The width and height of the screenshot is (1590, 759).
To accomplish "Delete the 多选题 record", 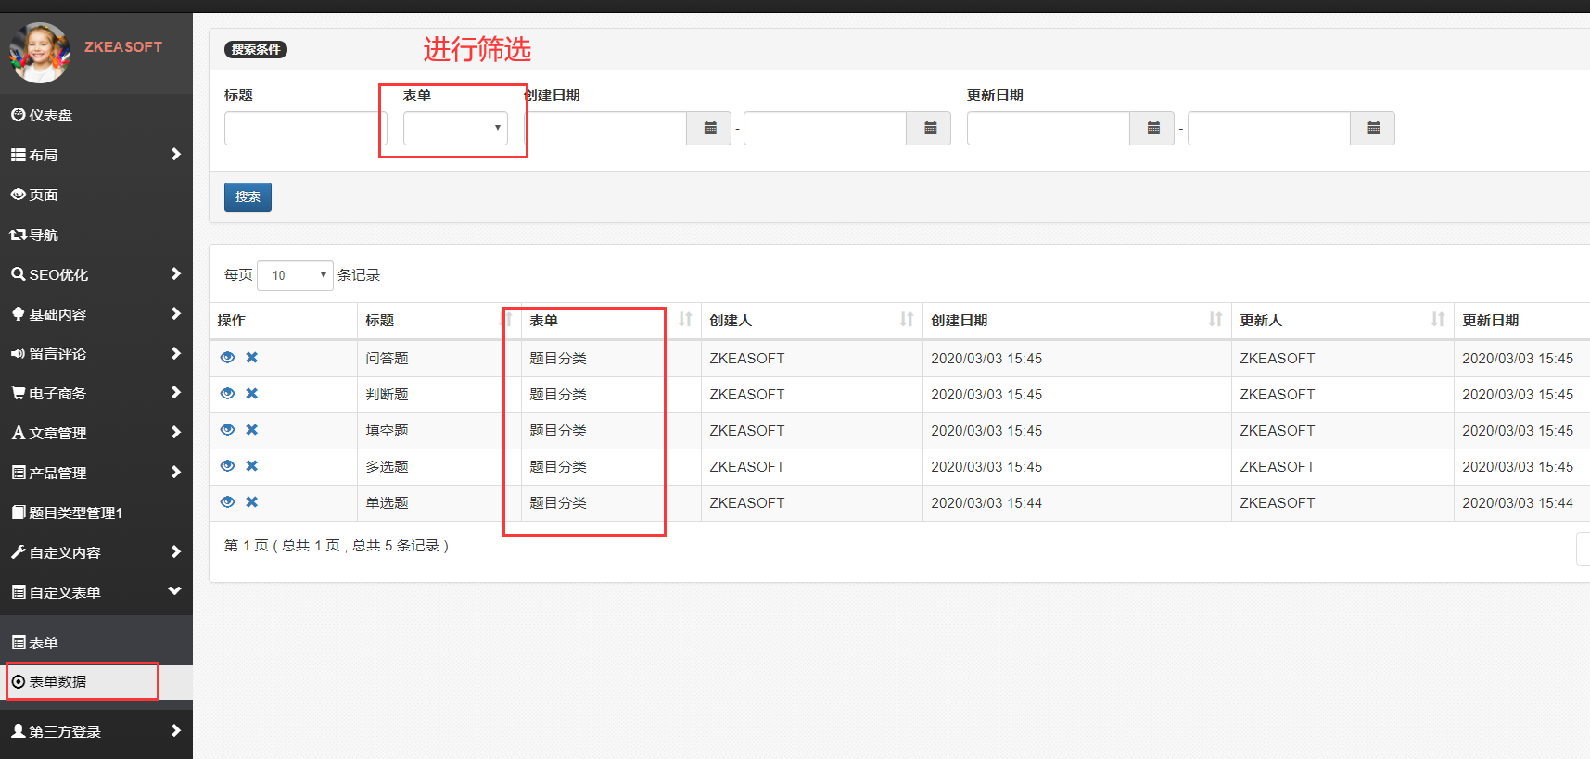I will click(x=251, y=466).
